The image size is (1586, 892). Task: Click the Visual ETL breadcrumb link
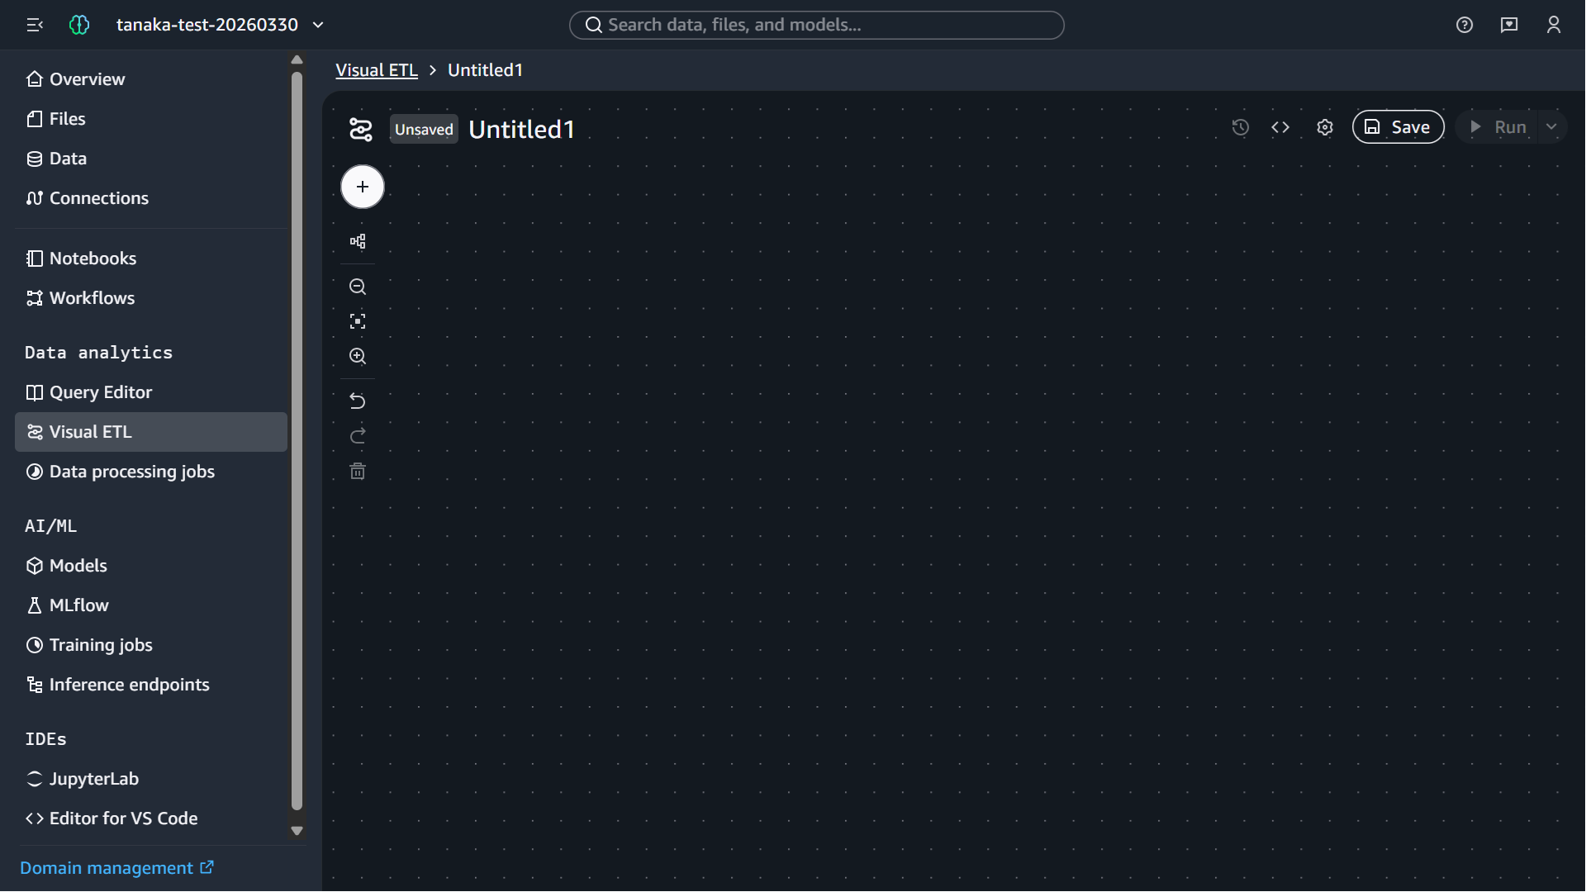pyautogui.click(x=377, y=70)
